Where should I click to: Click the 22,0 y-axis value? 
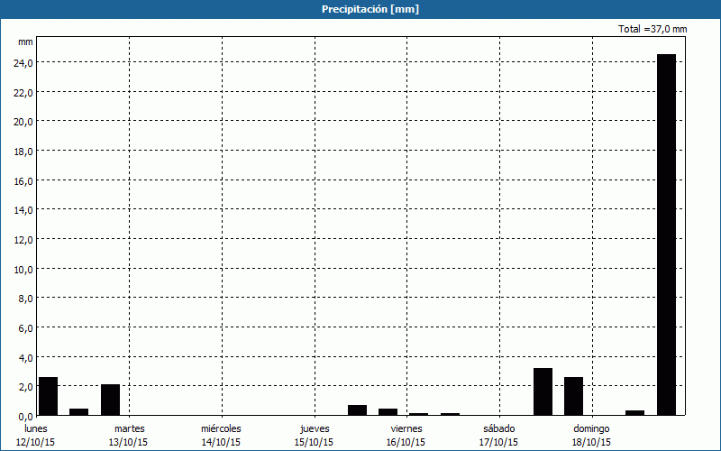[x=23, y=93]
